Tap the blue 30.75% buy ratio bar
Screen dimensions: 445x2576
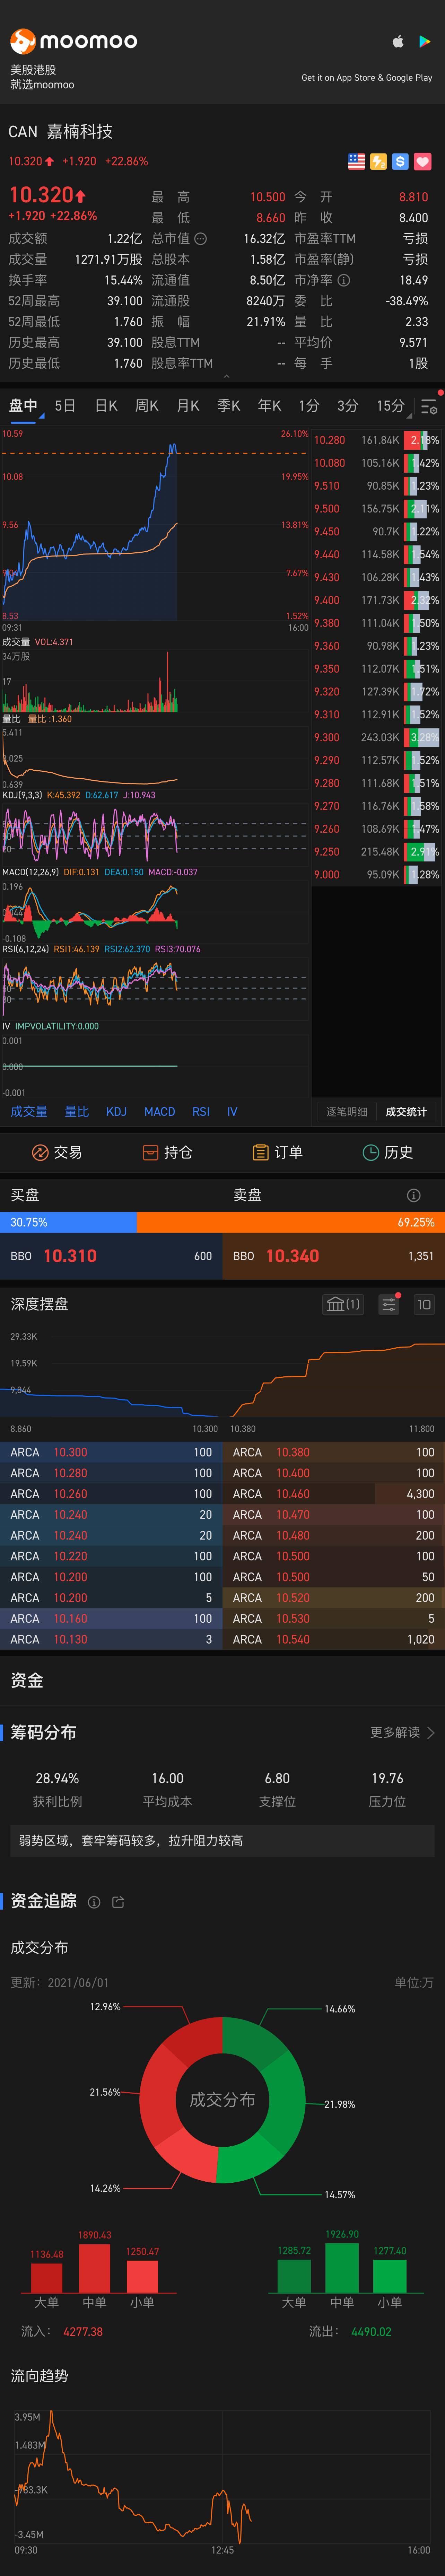(68, 1222)
